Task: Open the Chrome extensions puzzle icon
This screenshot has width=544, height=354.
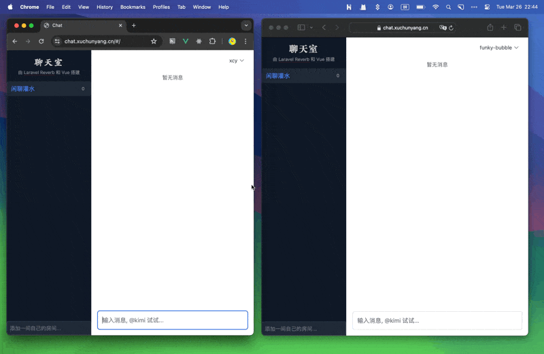Action: pyautogui.click(x=212, y=41)
